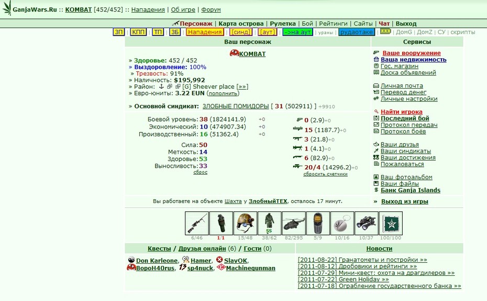
Task: Click the ЗБ shortcut button
Action: (175, 31)
